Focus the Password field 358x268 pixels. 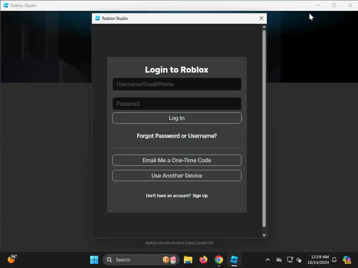click(177, 104)
